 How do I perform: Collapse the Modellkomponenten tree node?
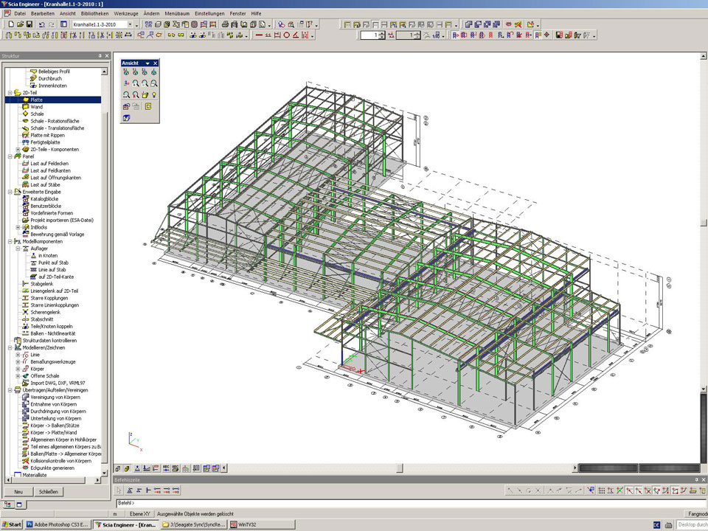(x=10, y=241)
